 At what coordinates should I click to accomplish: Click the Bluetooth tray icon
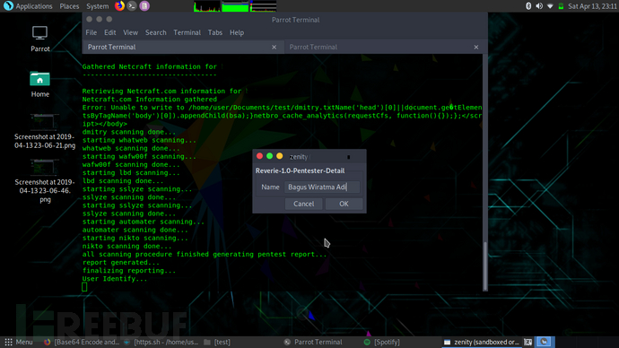pos(528,6)
